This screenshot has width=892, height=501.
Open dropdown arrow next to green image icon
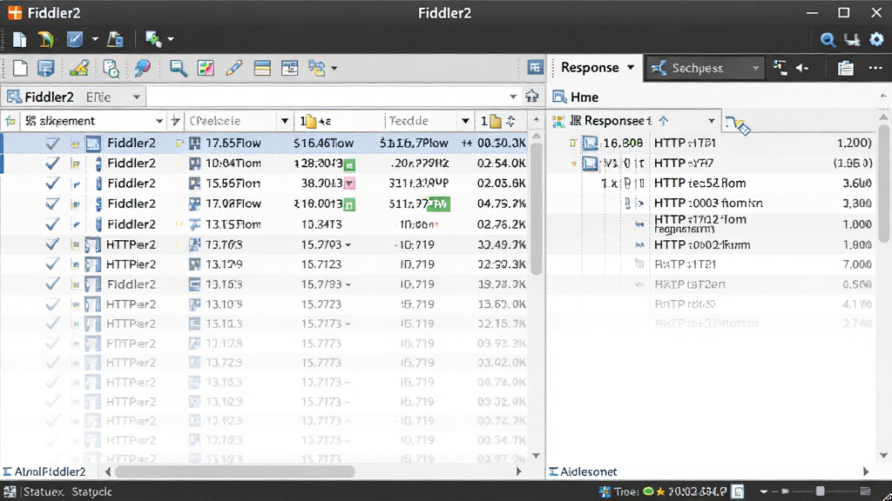170,40
